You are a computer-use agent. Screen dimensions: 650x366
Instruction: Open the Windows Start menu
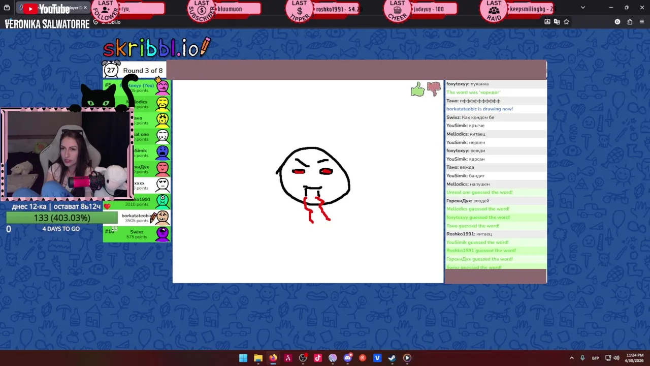pos(243,358)
